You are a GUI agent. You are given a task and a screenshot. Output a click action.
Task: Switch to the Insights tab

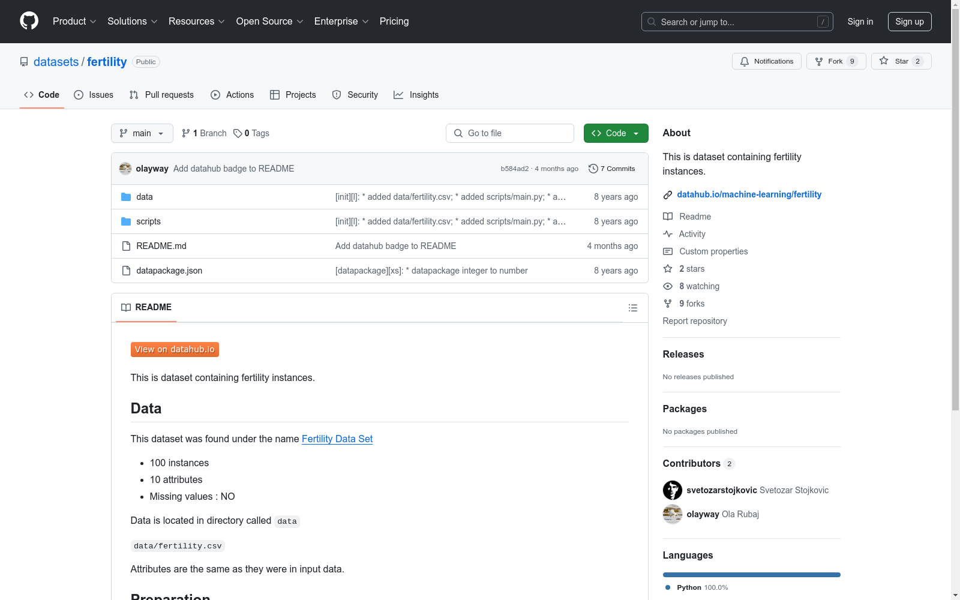[416, 95]
